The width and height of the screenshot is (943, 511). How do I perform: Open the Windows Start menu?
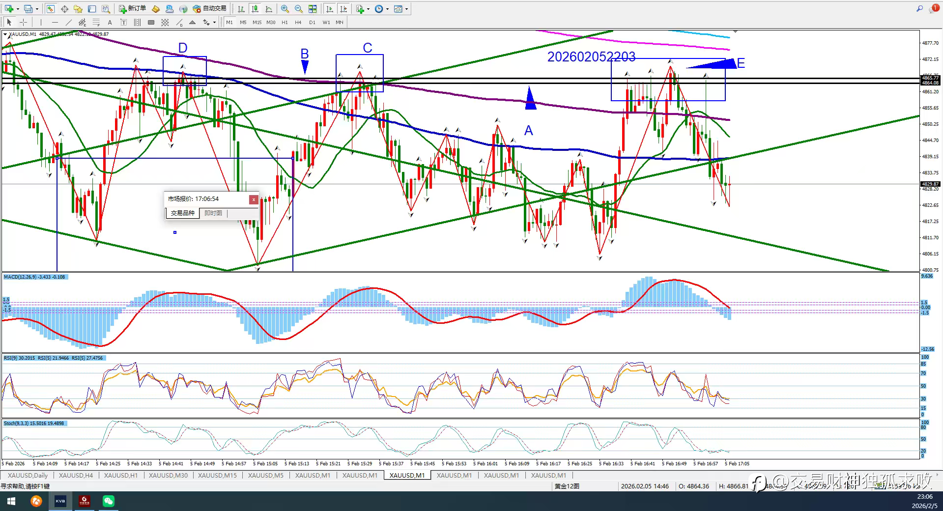pos(11,501)
